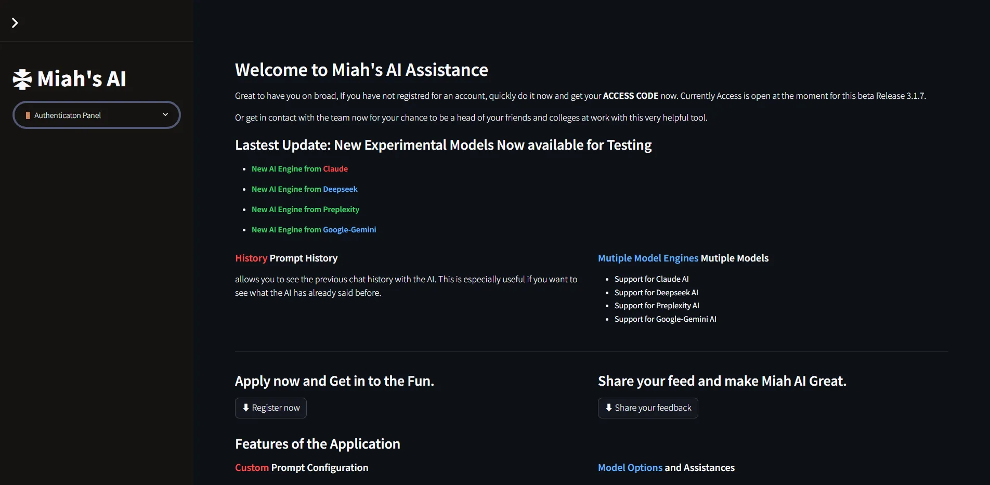Open the Authenticaton Panel dropdown

(97, 115)
